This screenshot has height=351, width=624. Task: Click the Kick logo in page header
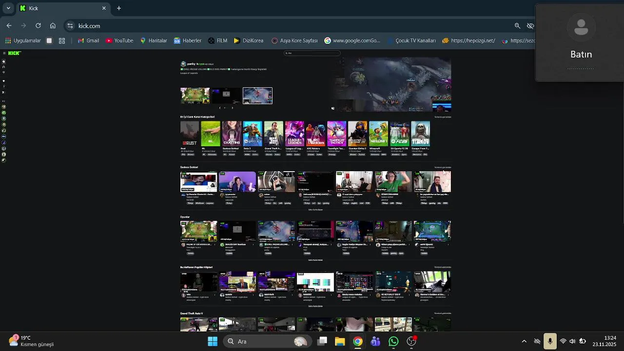pyautogui.click(x=15, y=53)
